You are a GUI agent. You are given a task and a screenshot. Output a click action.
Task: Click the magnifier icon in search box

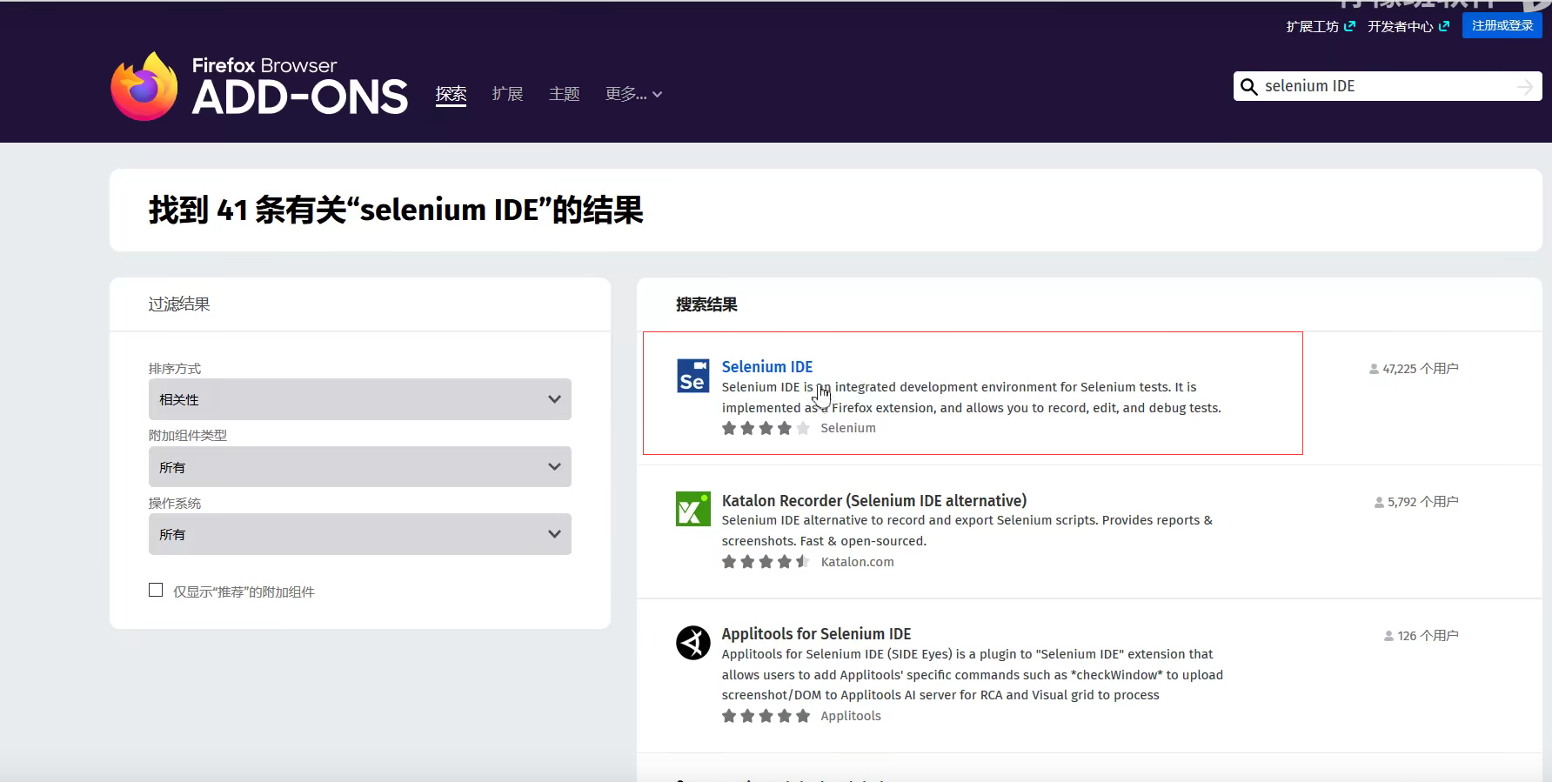(1248, 87)
